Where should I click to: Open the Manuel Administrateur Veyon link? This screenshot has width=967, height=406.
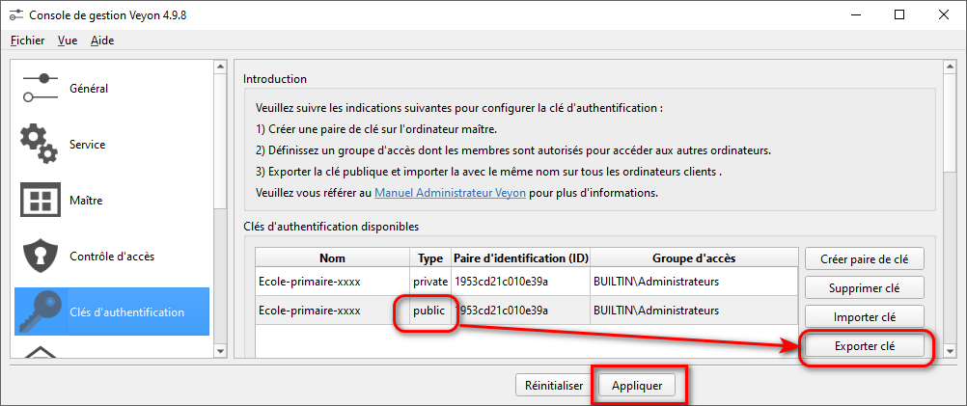pyautogui.click(x=450, y=193)
